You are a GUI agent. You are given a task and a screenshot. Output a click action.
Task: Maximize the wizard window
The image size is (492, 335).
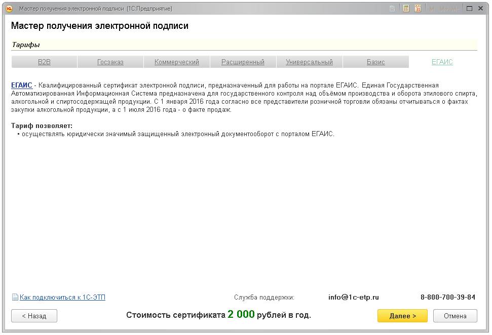(x=469, y=9)
